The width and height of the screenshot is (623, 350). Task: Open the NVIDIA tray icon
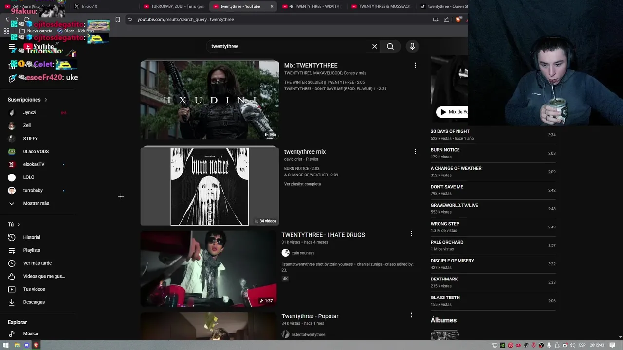coord(503,345)
